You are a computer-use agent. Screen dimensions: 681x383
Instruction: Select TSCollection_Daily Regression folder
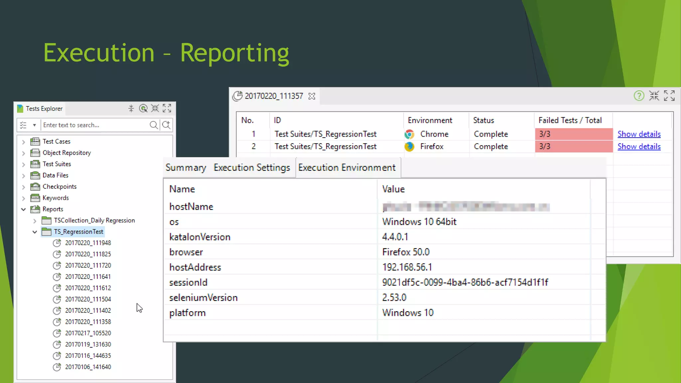pyautogui.click(x=94, y=220)
